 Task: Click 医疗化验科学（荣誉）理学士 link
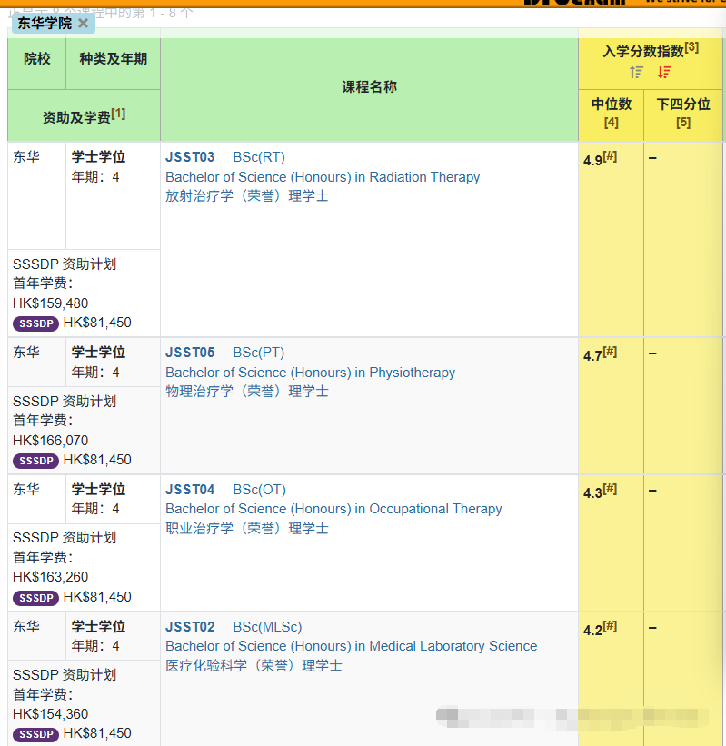tap(254, 666)
